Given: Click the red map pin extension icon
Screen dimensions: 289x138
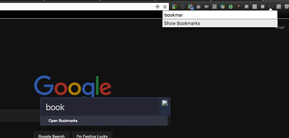Looking at the screenshot, I should [x=239, y=7].
